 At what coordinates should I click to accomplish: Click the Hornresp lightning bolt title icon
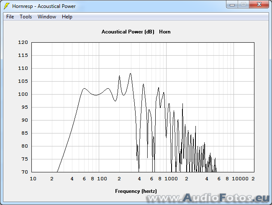[x=6, y=6]
